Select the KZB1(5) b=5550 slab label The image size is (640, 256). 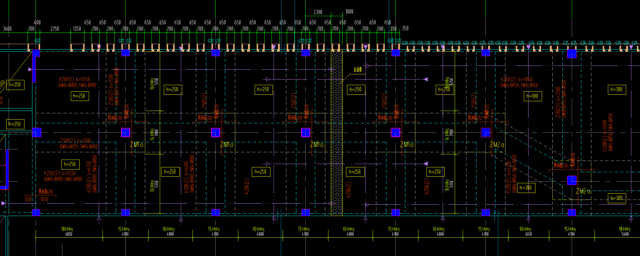75,79
